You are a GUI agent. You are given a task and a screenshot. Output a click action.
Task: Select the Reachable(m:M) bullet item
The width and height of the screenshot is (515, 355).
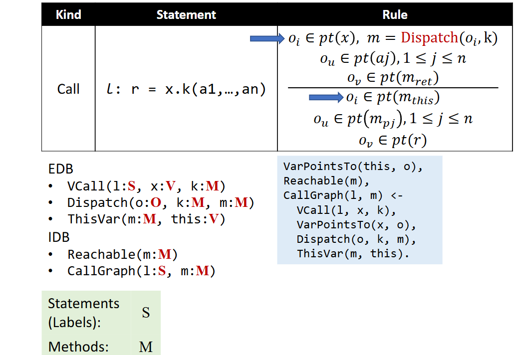[122, 254]
